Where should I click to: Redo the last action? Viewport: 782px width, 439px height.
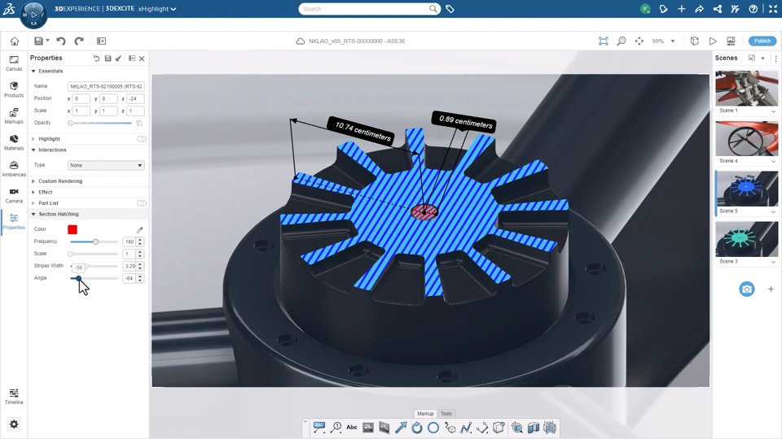(79, 41)
